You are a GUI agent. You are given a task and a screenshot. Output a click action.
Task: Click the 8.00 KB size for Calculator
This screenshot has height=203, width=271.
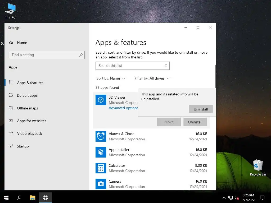(x=201, y=165)
